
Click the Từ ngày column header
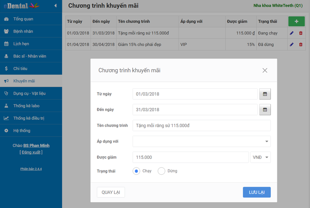click(78, 22)
